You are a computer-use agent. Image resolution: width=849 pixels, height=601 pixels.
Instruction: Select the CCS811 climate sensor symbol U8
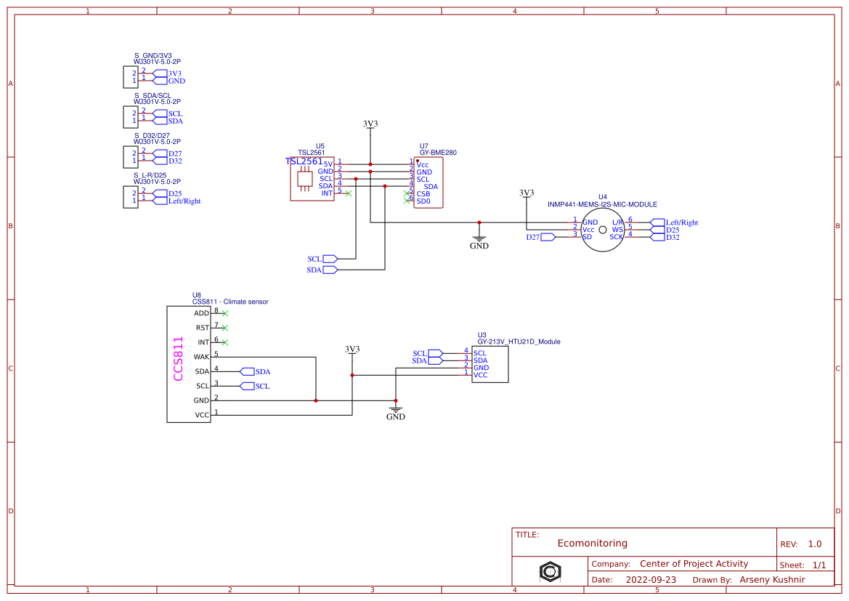click(x=189, y=363)
